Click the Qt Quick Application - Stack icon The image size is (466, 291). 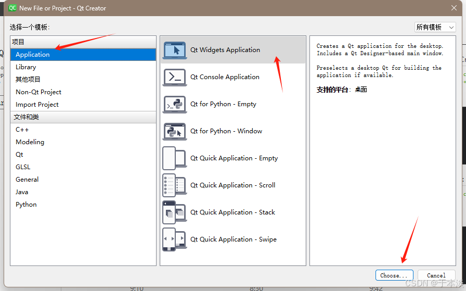point(175,212)
